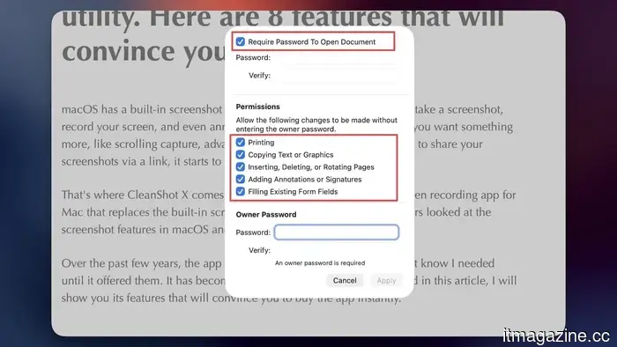Image resolution: width=617 pixels, height=347 pixels.
Task: Cancel the permissions dialog
Action: click(x=345, y=280)
